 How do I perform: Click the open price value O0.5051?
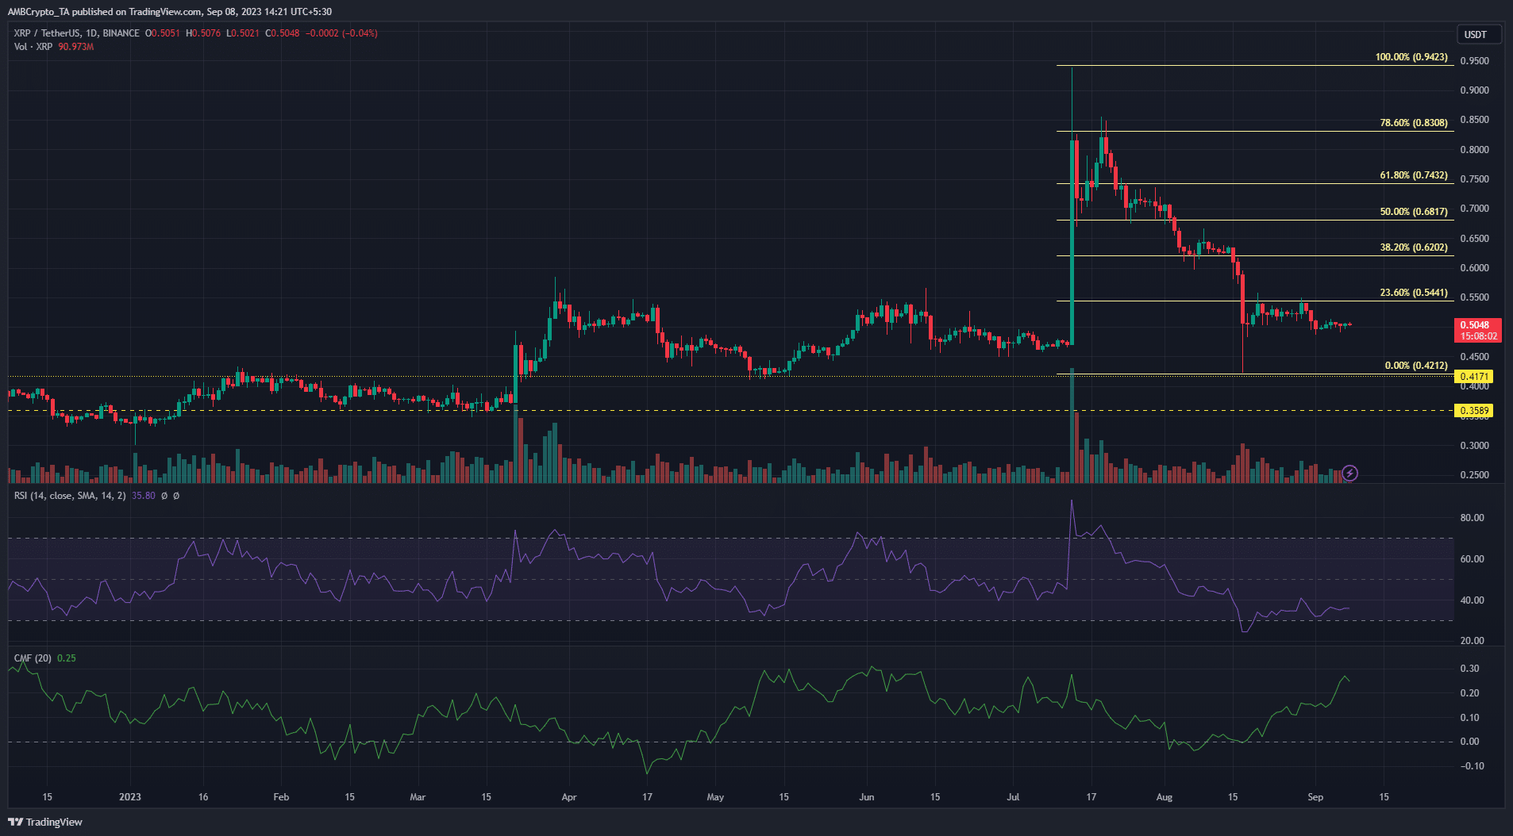tap(163, 33)
